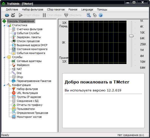Click the disconnect icon in toolbar
Image resolution: width=150 pixels, height=138 pixels.
pyautogui.click(x=13, y=15)
